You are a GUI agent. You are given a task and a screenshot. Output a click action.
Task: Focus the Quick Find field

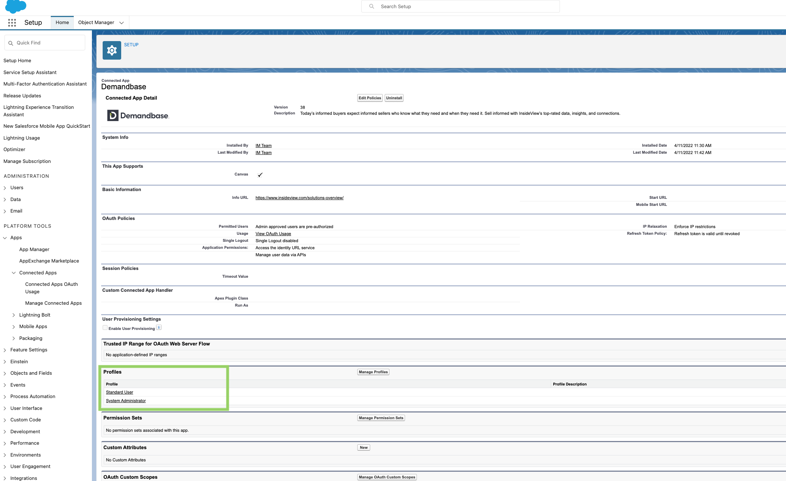(x=45, y=43)
